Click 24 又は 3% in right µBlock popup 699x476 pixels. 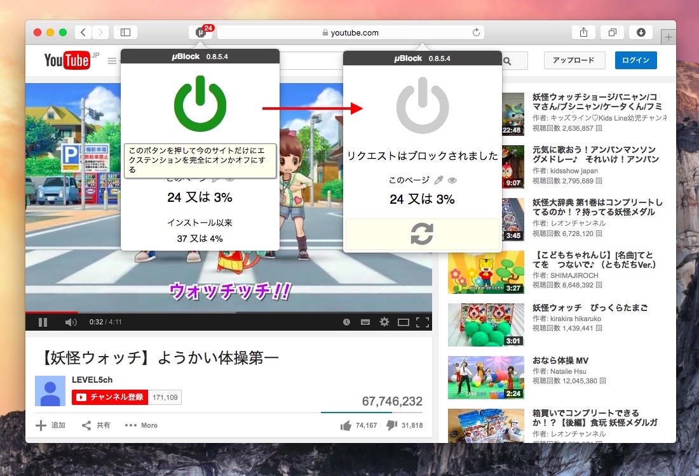pos(422,199)
